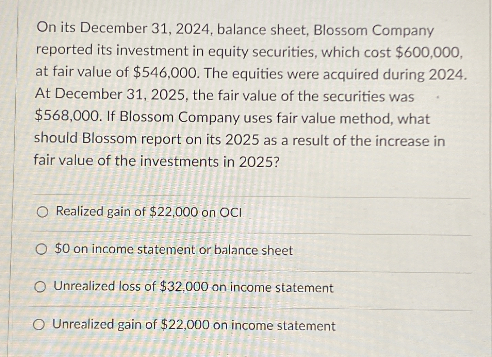This screenshot has height=357, width=492.
Task: Click the 'Unrealized loss of $32,000 on income statement' label
Action: 193,287
